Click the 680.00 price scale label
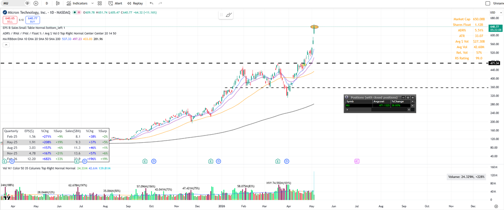 click(494, 17)
